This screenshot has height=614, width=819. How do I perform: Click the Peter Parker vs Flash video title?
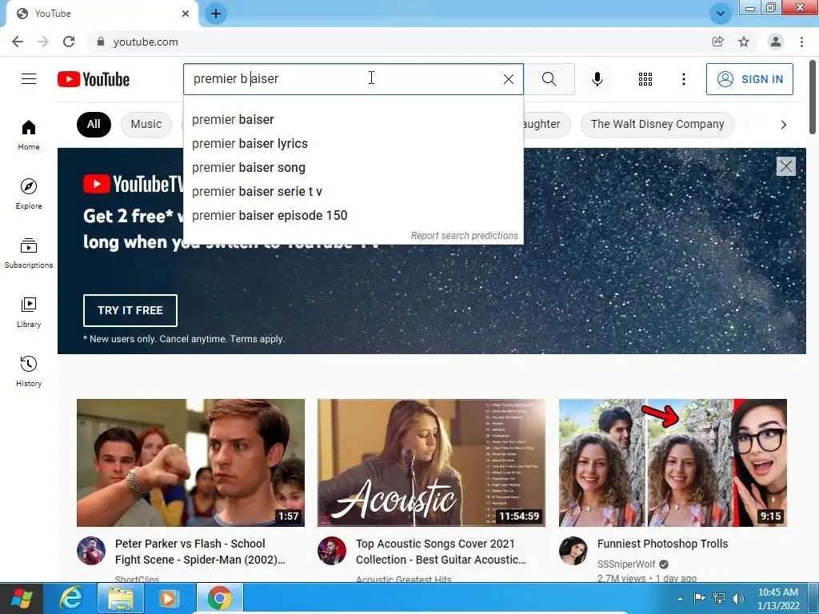(200, 552)
